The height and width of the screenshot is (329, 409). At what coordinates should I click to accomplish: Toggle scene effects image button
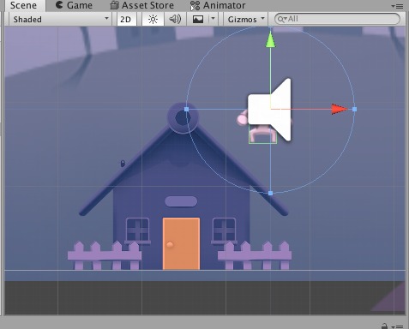(198, 20)
